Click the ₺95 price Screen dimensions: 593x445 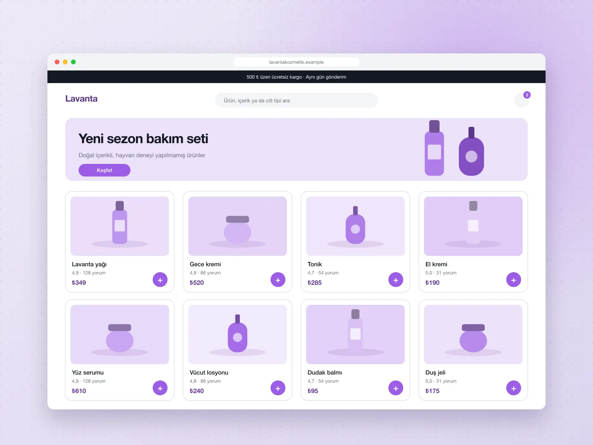[x=313, y=391]
